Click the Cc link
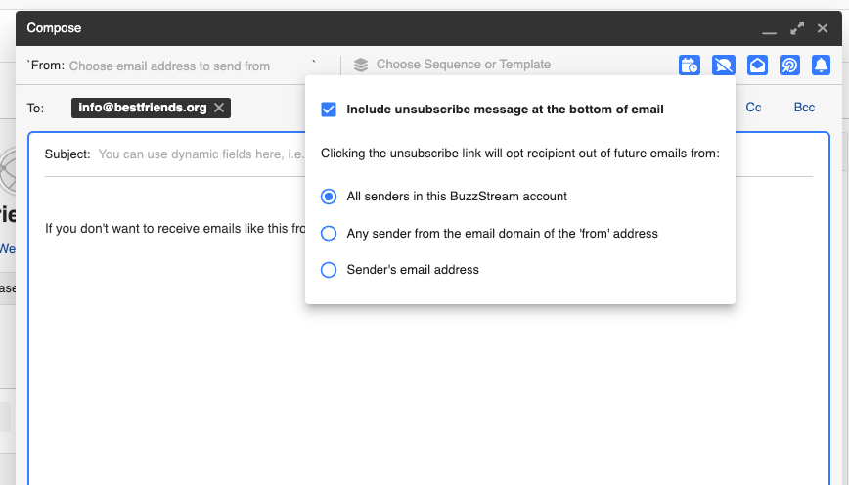 pyautogui.click(x=753, y=108)
